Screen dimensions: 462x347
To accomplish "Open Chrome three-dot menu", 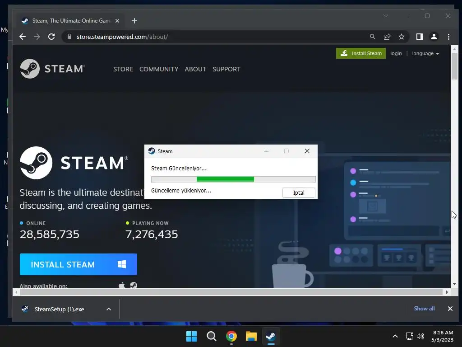I will click(448, 37).
